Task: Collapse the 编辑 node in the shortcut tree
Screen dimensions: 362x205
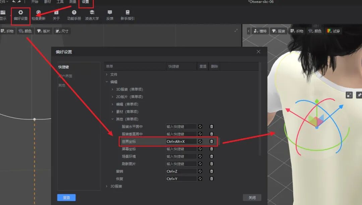Action: pyautogui.click(x=107, y=82)
